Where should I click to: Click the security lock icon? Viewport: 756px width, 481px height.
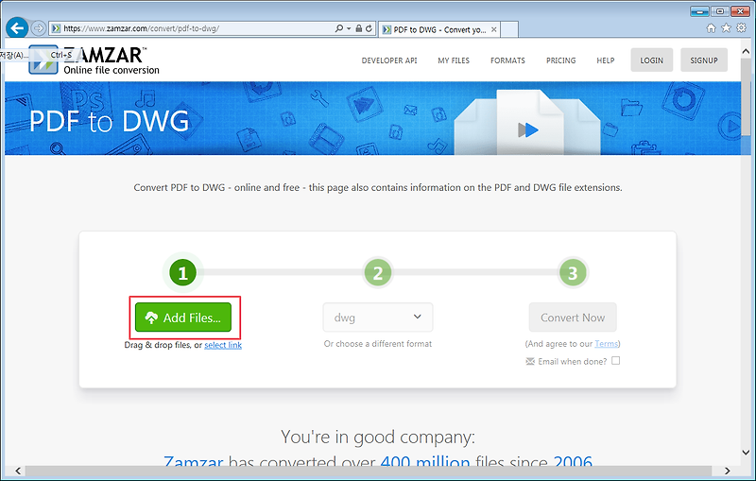359,28
